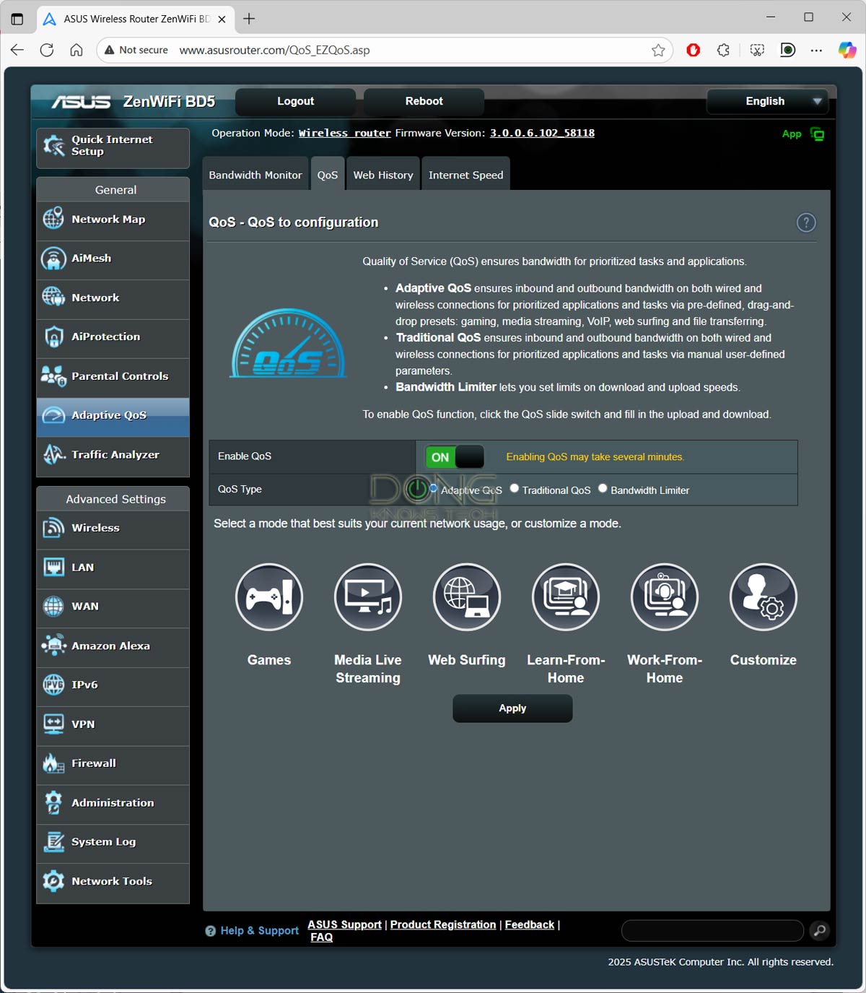Open Network sidebar item
The width and height of the screenshot is (866, 993).
113,298
